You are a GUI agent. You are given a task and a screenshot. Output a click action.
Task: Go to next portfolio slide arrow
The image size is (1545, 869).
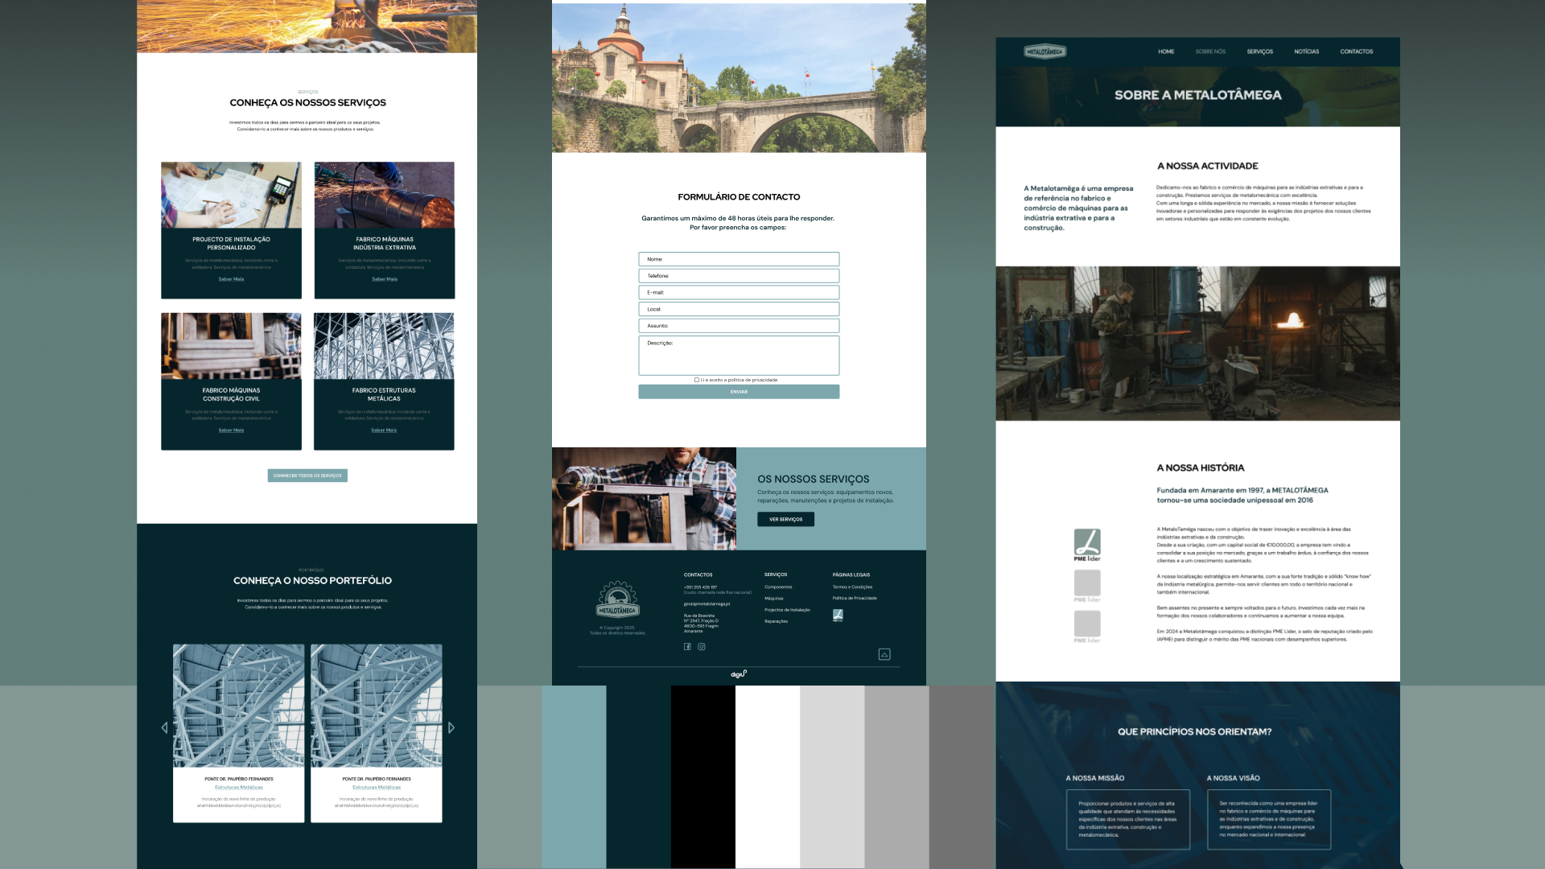451,727
